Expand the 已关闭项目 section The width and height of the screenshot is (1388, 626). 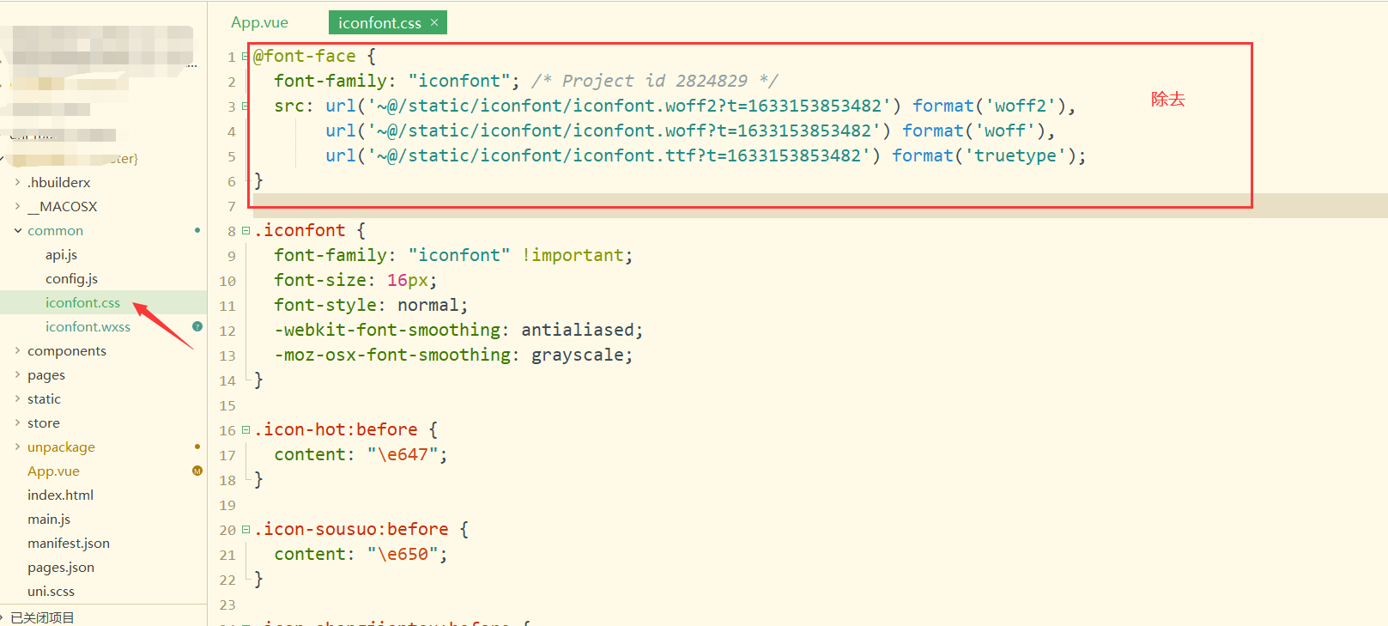tap(3, 617)
